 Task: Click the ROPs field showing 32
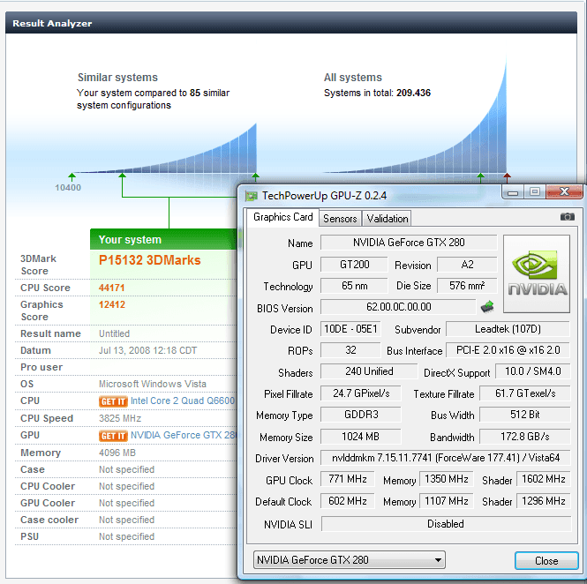(350, 350)
